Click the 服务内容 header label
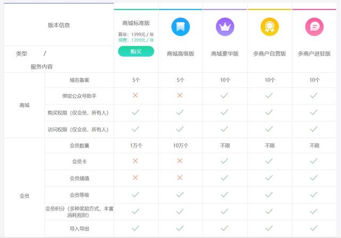Viewport: 341px width, 238px height. [42, 67]
